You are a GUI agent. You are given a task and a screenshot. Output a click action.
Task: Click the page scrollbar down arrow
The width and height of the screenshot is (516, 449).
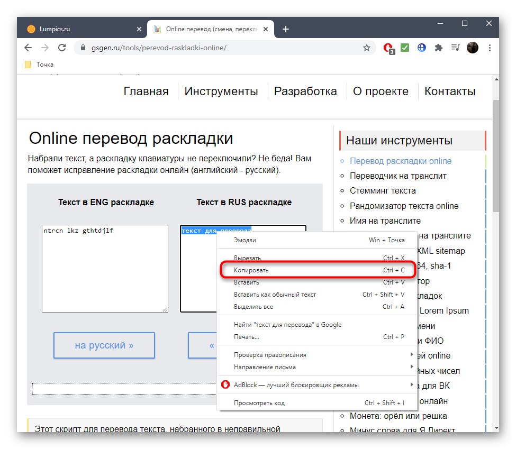tap(496, 428)
